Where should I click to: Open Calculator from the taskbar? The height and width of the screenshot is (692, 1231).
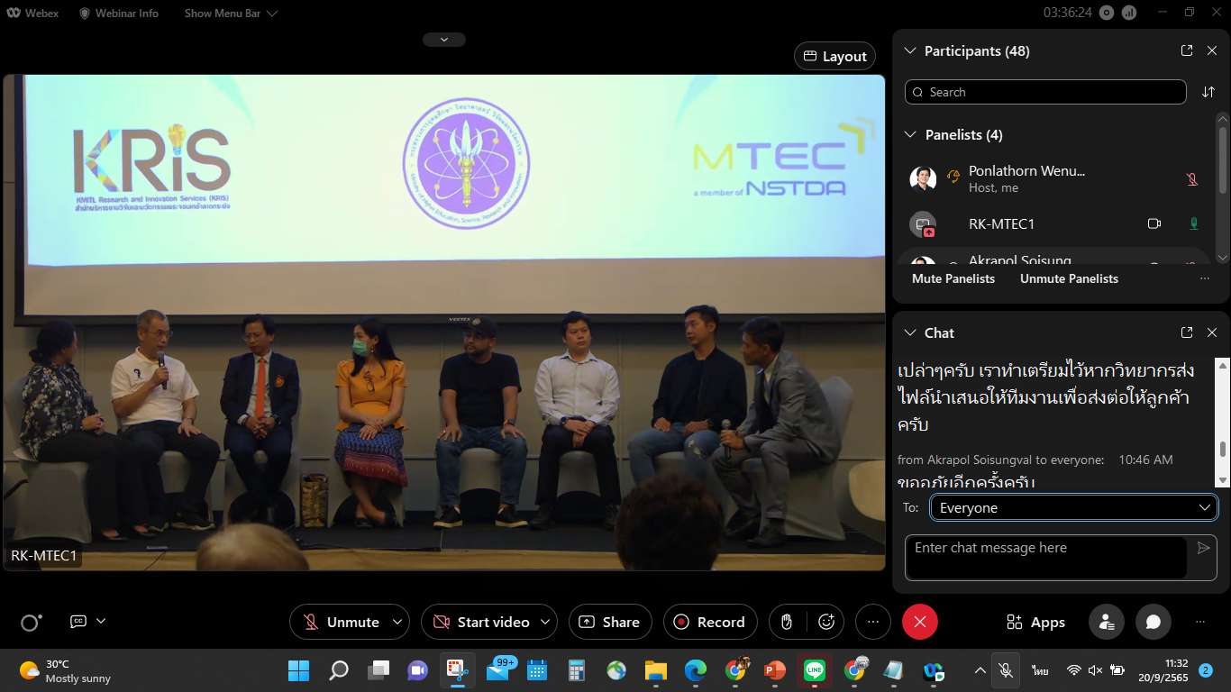pyautogui.click(x=577, y=670)
